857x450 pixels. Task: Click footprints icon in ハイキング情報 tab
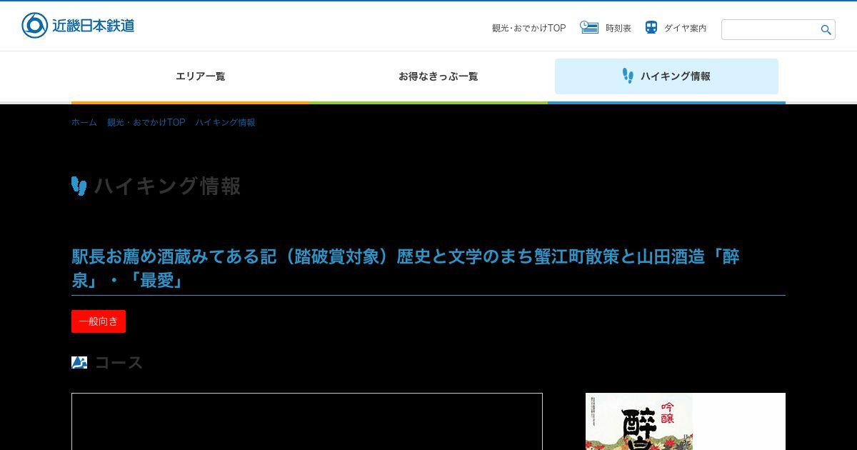click(628, 76)
